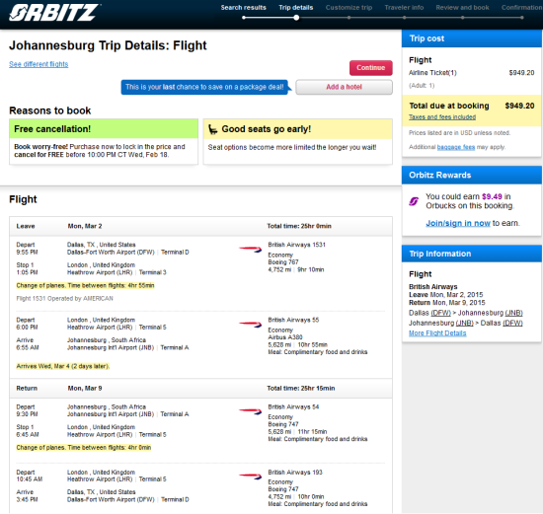Select the Trip details progress marker dot

pyautogui.click(x=296, y=18)
